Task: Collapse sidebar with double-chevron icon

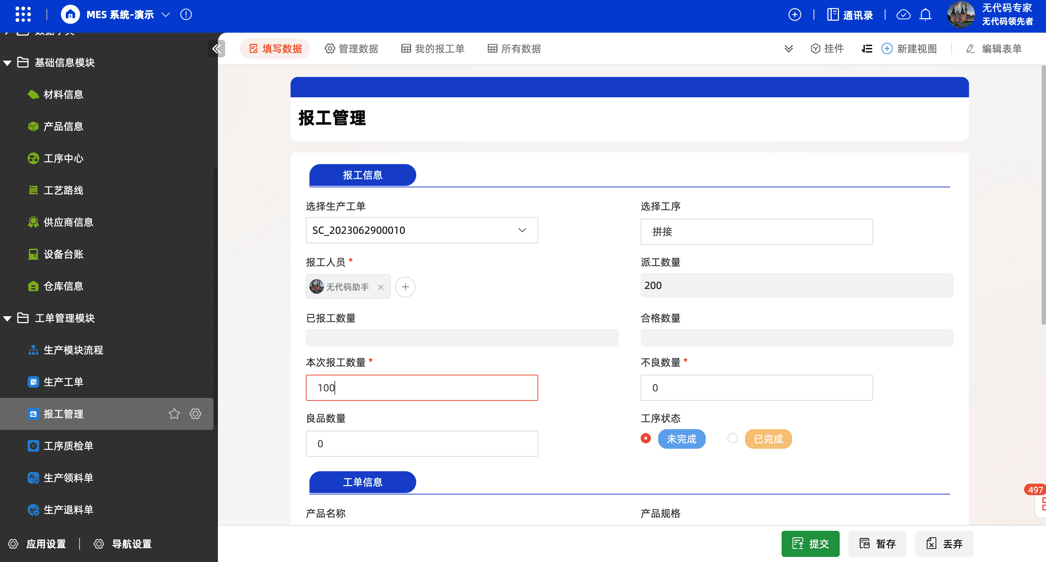Action: pyautogui.click(x=216, y=49)
